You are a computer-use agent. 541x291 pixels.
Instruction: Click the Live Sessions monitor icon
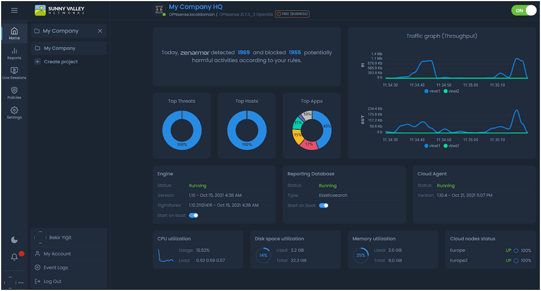pos(14,71)
